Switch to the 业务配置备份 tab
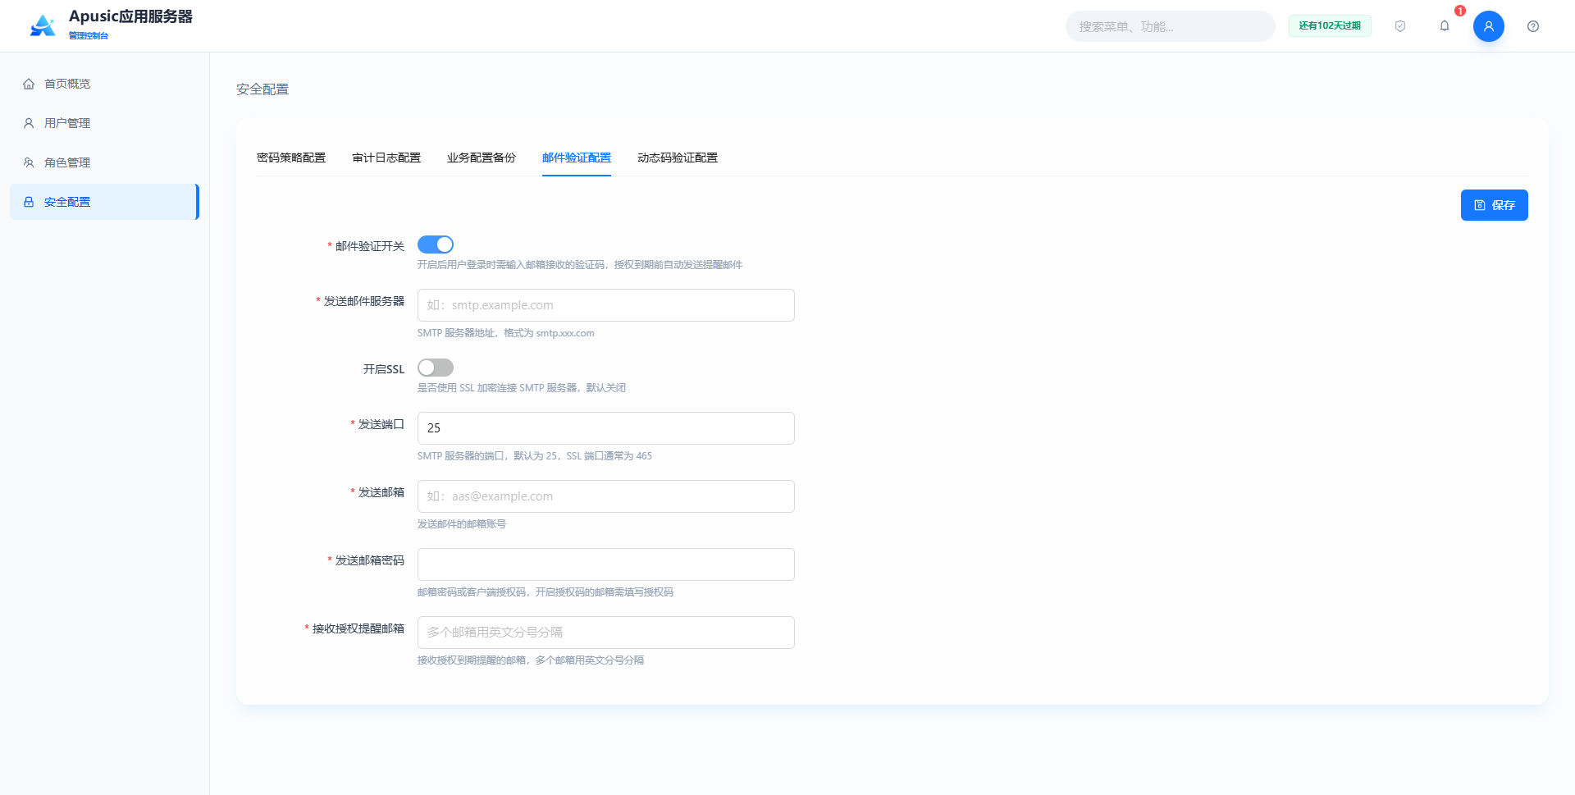Viewport: 1575px width, 795px height. click(x=482, y=158)
